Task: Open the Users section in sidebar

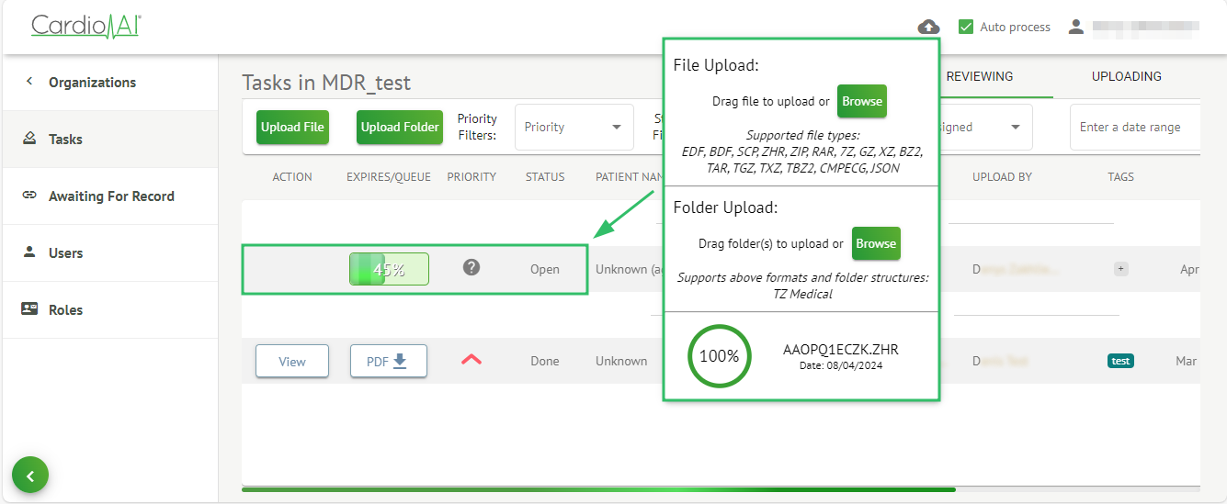Action: tap(65, 253)
